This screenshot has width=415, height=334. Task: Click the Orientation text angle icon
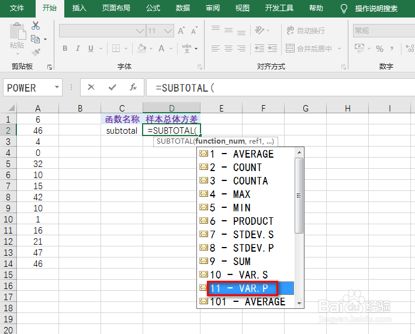260,30
